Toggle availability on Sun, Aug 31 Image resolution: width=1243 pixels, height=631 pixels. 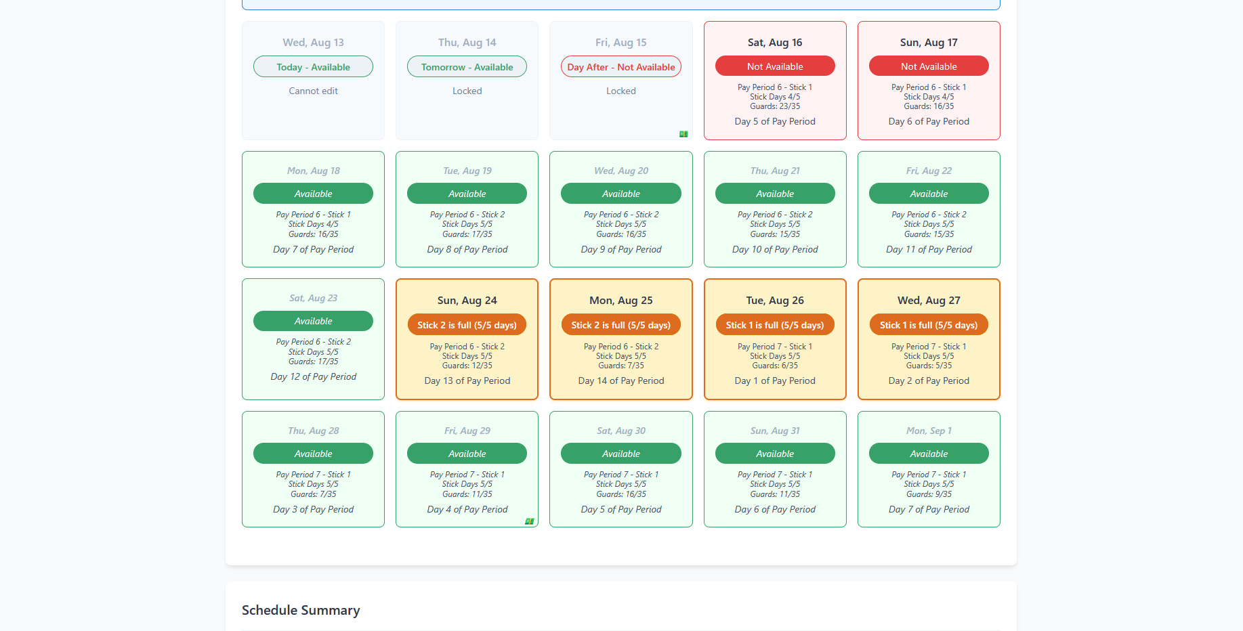pos(774,453)
